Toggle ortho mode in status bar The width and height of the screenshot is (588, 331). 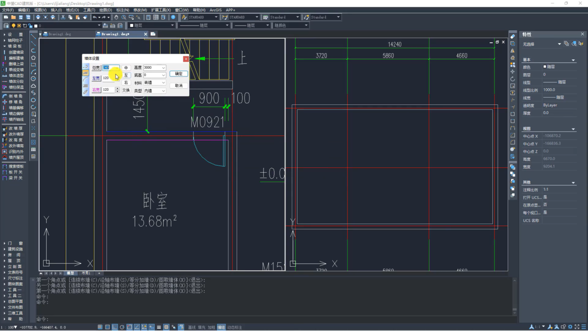coord(115,327)
